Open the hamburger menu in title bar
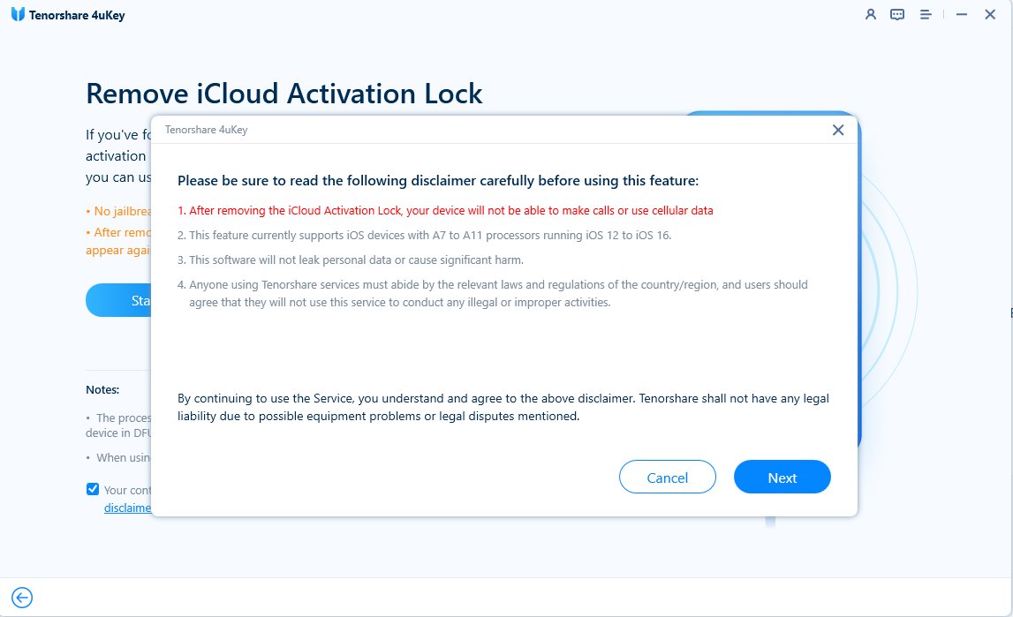This screenshot has height=617, width=1013. click(x=926, y=14)
